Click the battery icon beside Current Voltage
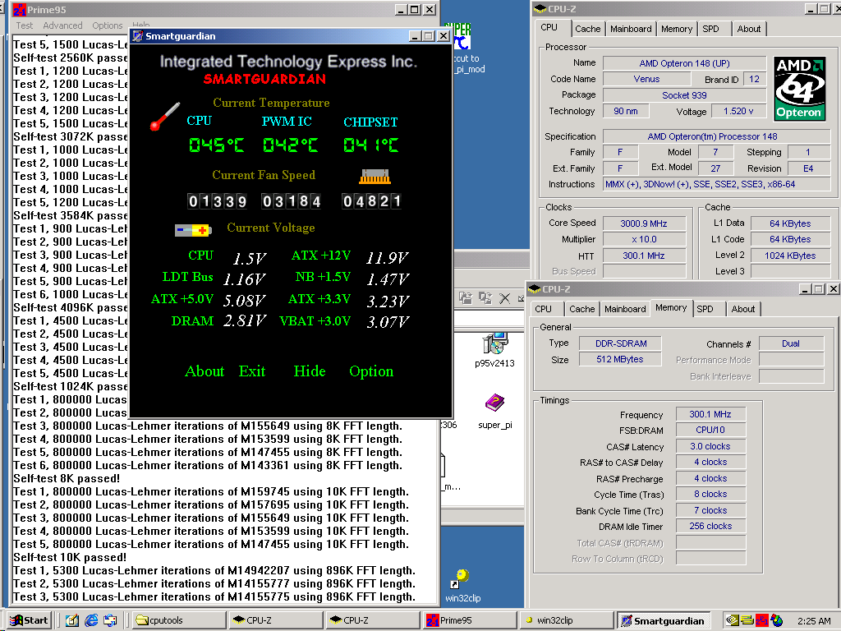 pyautogui.click(x=193, y=230)
